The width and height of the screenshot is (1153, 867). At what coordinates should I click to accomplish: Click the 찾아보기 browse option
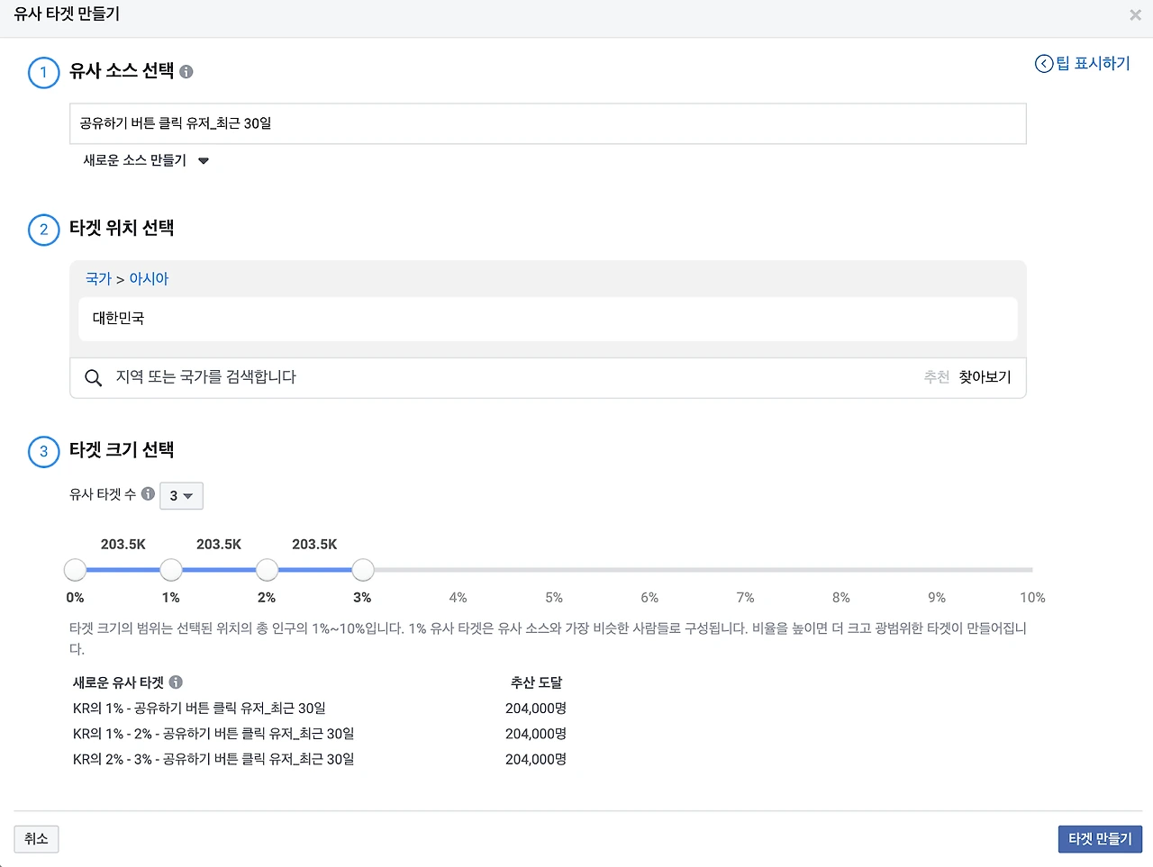click(x=985, y=377)
